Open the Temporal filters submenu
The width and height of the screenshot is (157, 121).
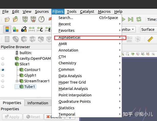point(87,114)
